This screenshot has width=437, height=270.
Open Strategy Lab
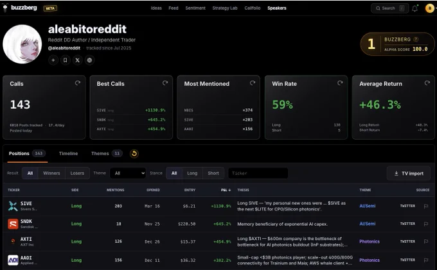pyautogui.click(x=225, y=8)
